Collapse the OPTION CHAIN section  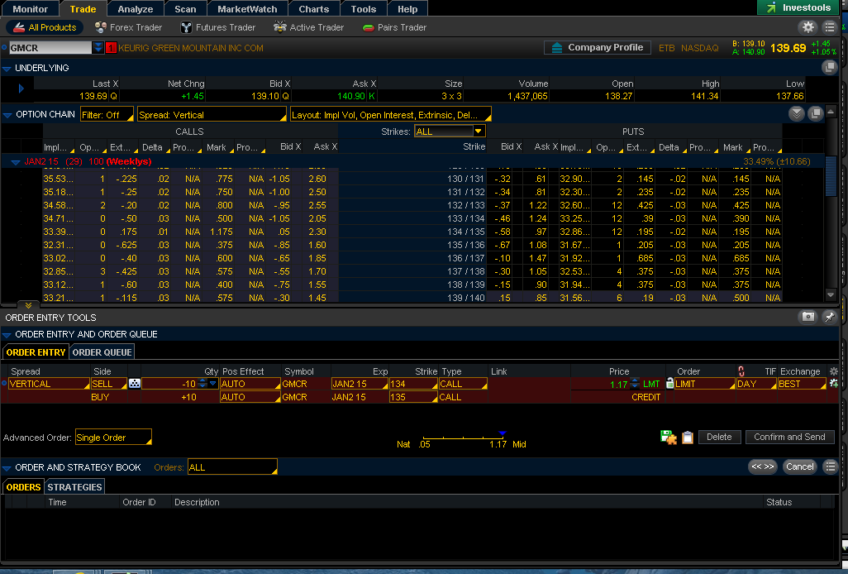[7, 115]
